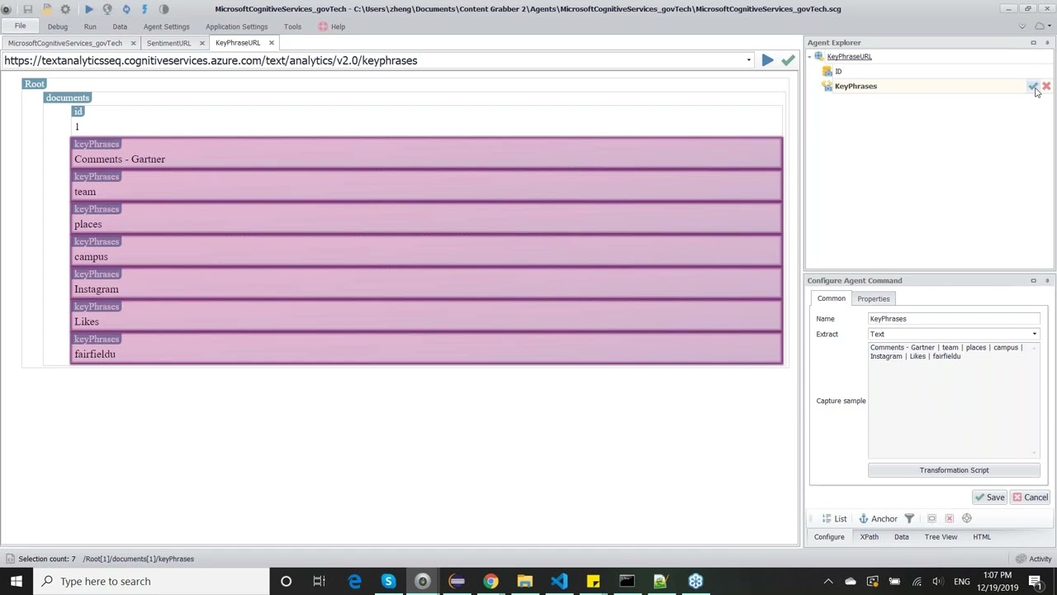Screen dimensions: 1057x595
Task: Select the Root node label
Action: click(35, 83)
